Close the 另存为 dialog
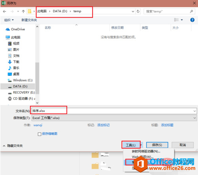This screenshot has height=175, width=198. tap(194, 3)
